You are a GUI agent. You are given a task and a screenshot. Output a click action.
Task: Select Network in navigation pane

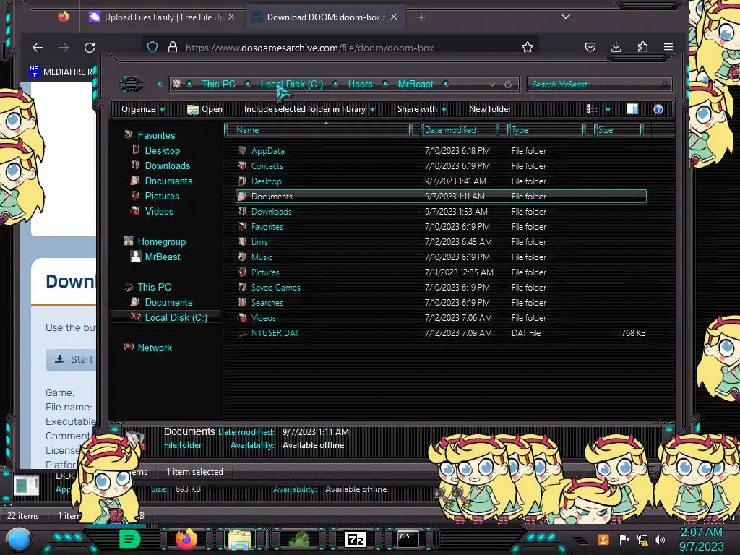[155, 348]
